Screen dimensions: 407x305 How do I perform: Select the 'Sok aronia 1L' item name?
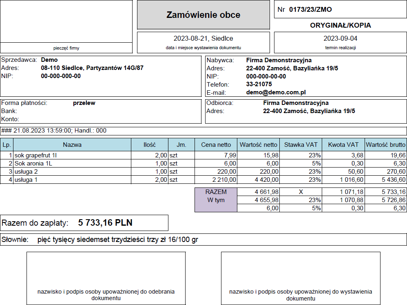(x=34, y=163)
